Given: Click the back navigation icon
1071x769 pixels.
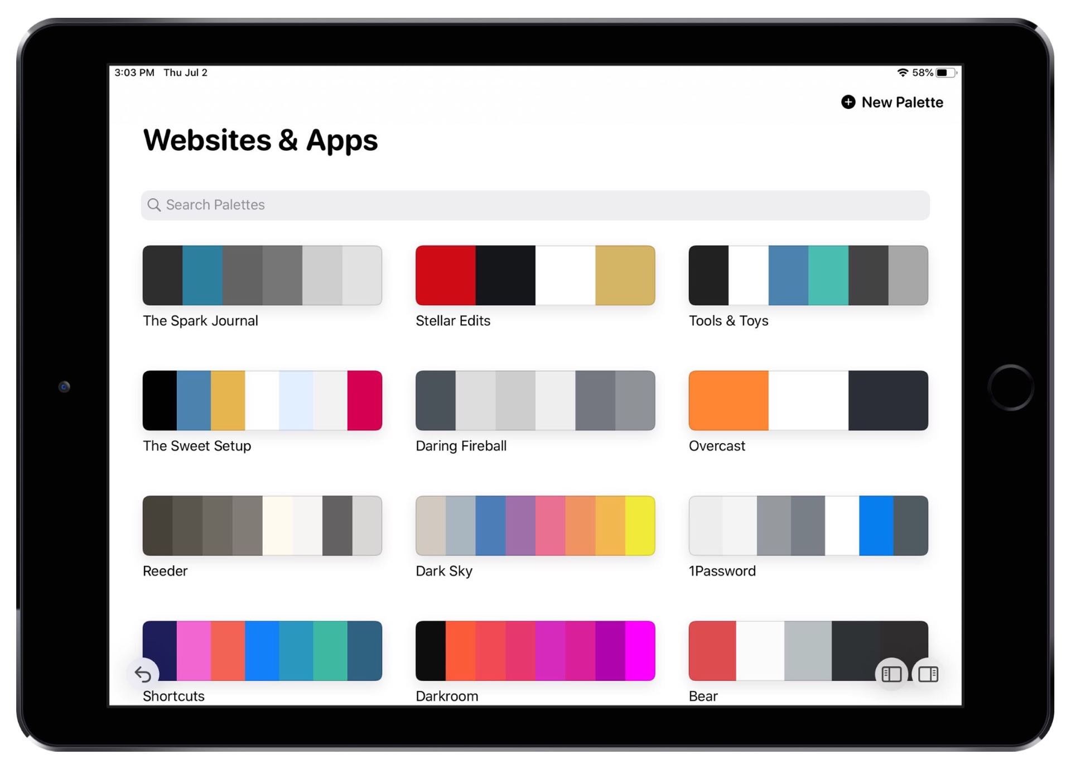Looking at the screenshot, I should coord(143,674).
